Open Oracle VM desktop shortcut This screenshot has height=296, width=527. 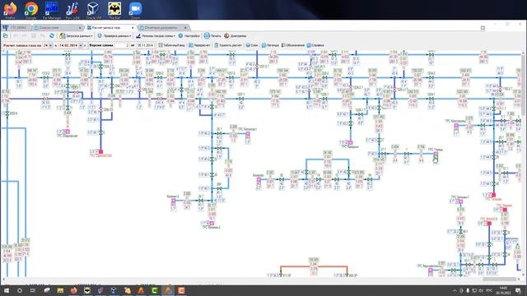(x=93, y=10)
